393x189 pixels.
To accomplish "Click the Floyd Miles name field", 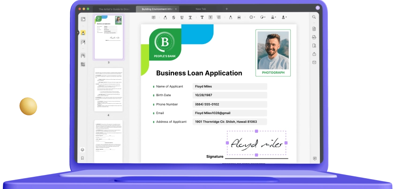I will pos(230,86).
